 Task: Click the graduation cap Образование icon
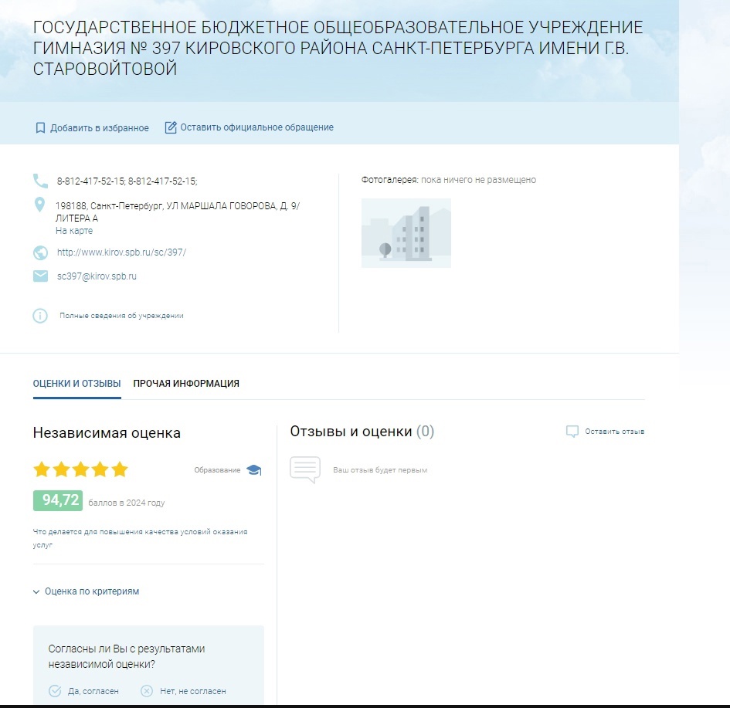(253, 470)
